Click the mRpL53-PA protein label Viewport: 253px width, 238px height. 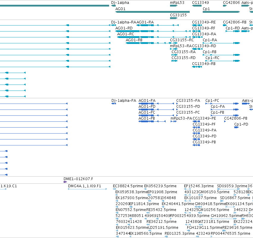coord(181,118)
